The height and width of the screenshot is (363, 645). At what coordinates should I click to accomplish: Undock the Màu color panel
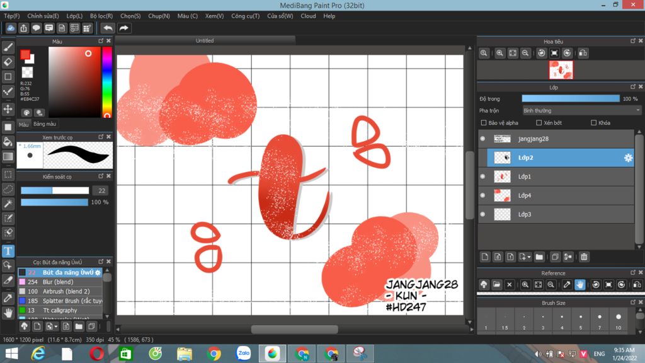tap(101, 41)
